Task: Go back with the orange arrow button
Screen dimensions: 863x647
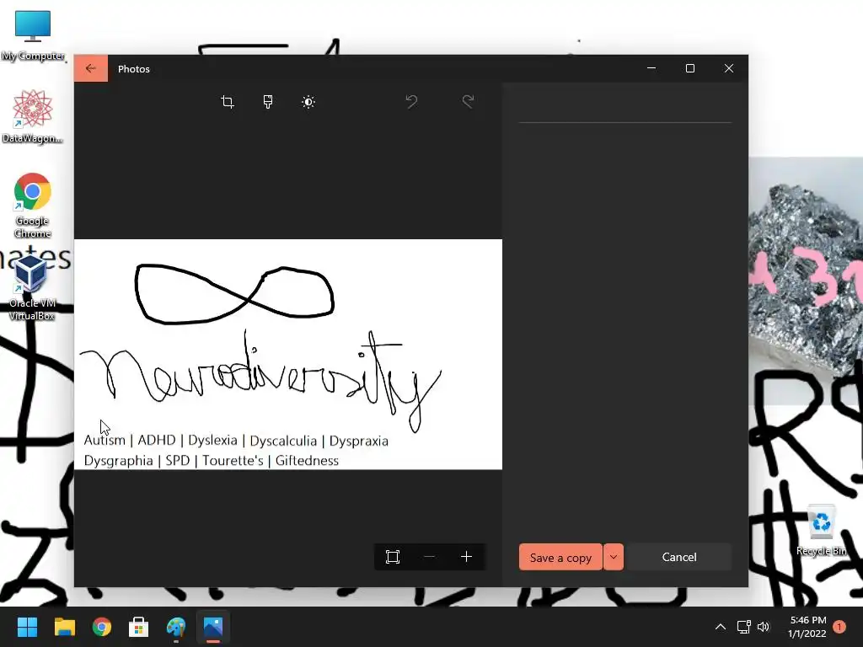Action: 91,68
